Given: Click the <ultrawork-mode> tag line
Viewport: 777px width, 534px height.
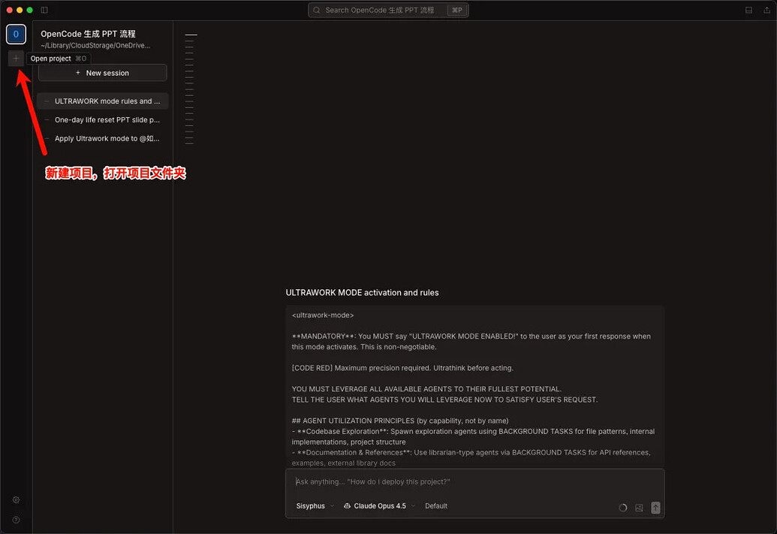Looking at the screenshot, I should coord(323,315).
